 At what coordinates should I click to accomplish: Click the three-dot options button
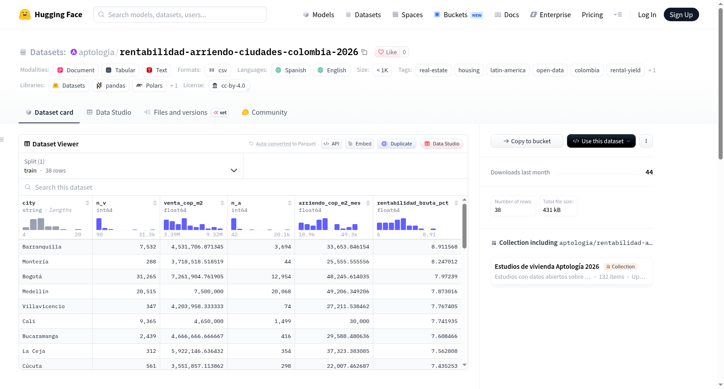[x=646, y=141]
